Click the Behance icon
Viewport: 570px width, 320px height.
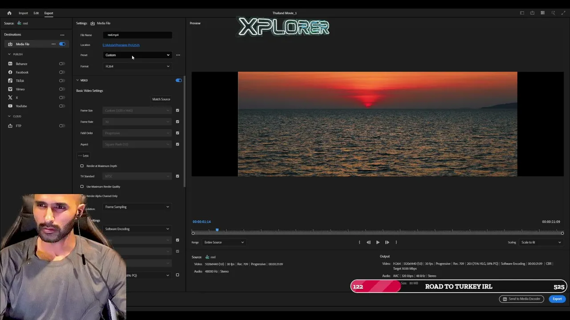[x=10, y=64]
